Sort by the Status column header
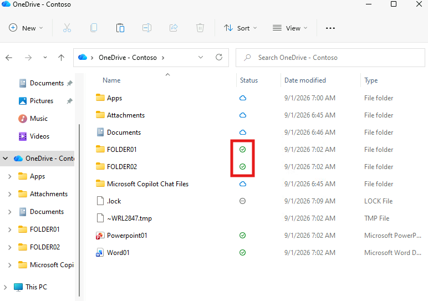 point(249,80)
